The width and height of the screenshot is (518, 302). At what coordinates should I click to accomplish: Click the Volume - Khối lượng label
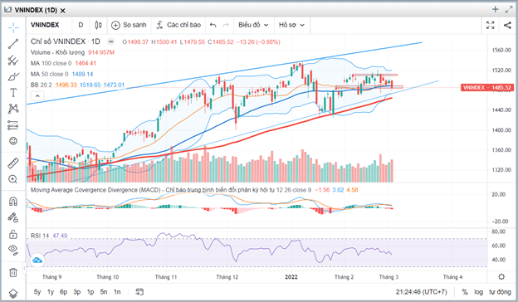pos(57,52)
